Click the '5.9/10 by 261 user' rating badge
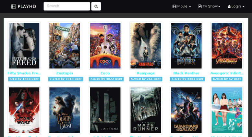Image resolution: width=252 pixels, height=137 pixels. [146, 79]
